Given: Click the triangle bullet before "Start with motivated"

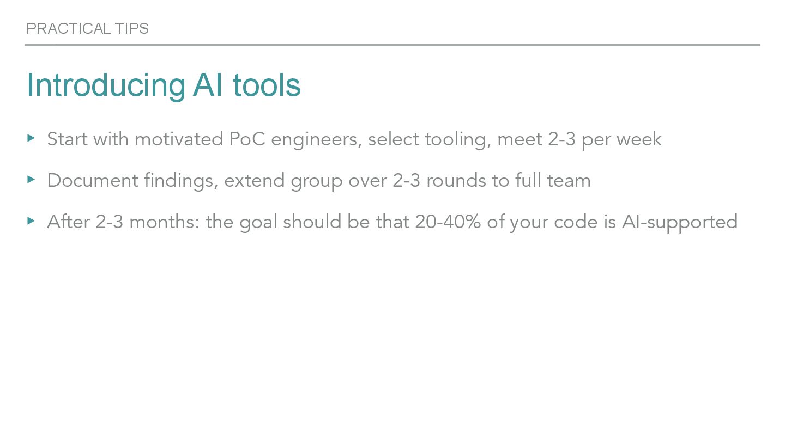Looking at the screenshot, I should point(31,138).
